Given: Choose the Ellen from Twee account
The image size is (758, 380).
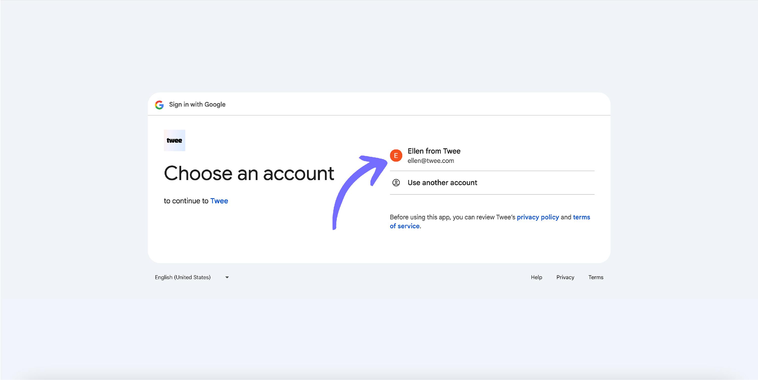Looking at the screenshot, I should 492,156.
